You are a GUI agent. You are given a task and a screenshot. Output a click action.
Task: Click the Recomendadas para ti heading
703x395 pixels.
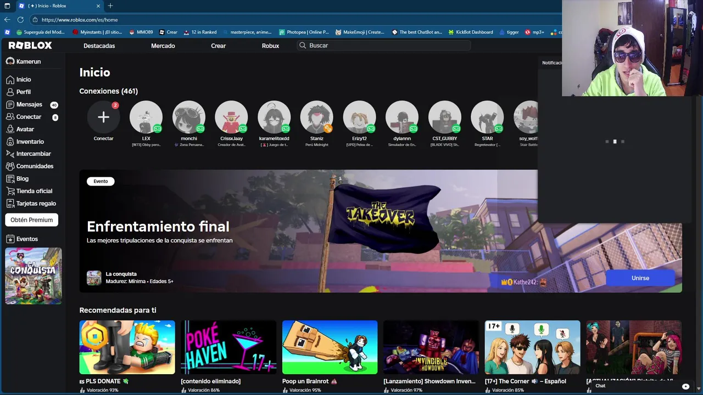click(118, 311)
